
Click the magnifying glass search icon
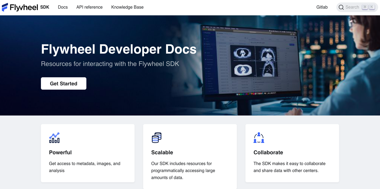point(341,7)
